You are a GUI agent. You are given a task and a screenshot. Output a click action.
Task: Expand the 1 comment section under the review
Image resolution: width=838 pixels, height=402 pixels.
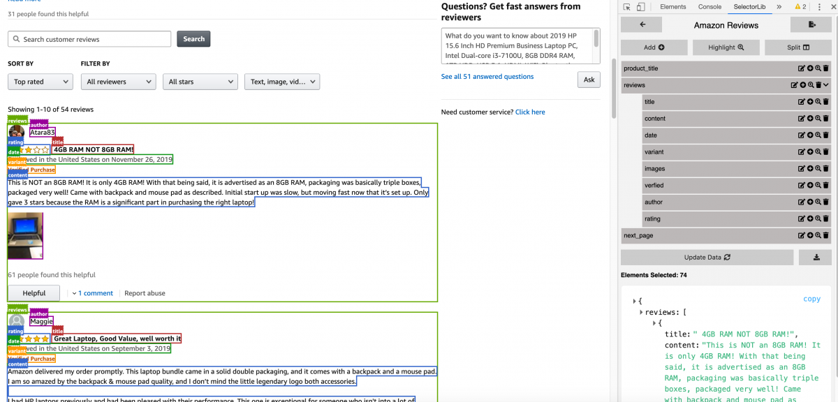(x=96, y=292)
